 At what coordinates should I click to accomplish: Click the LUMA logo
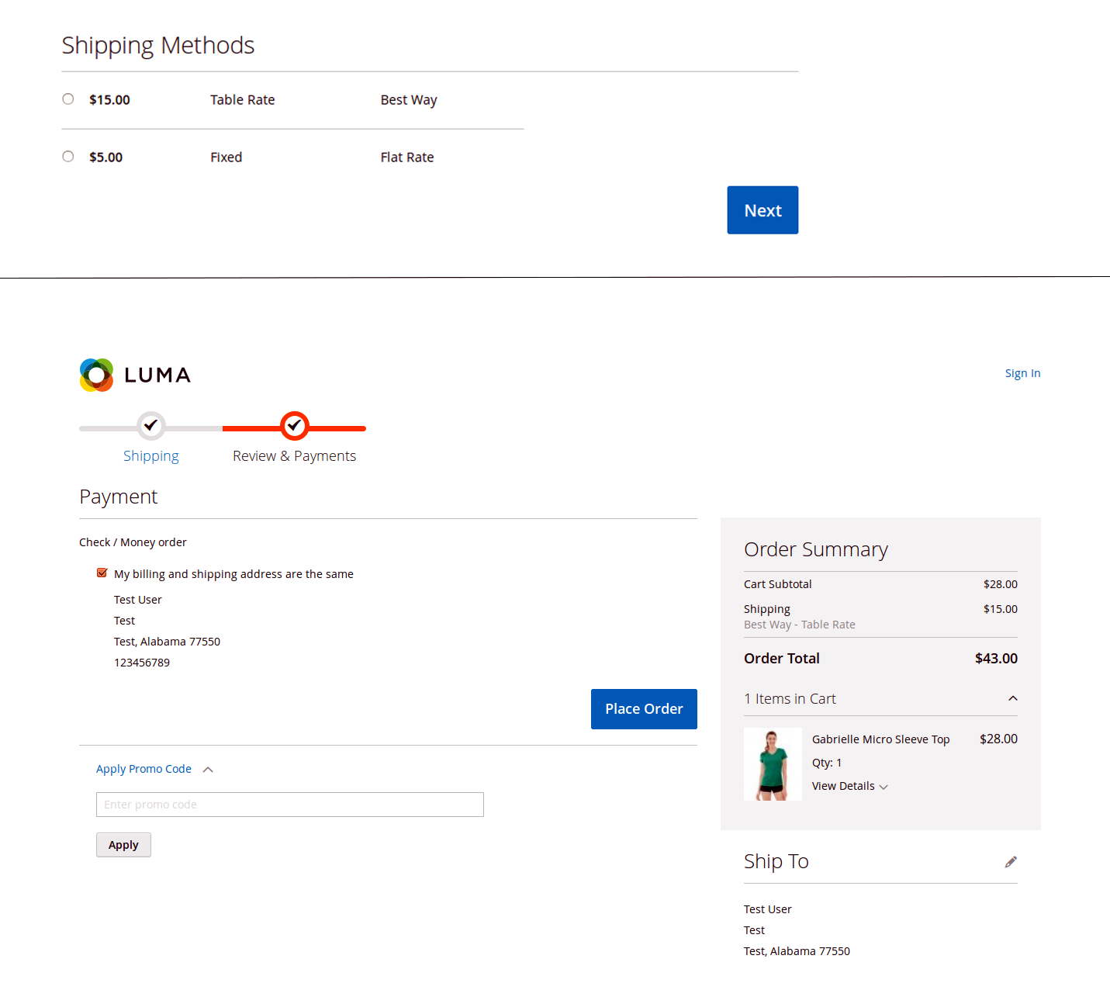(135, 375)
